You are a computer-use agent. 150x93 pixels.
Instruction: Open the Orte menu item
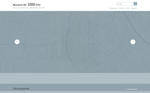[x=128, y=8]
